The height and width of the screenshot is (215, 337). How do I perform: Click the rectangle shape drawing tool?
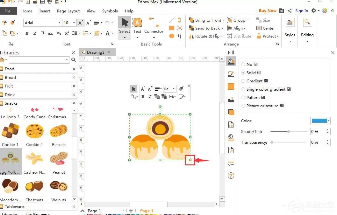[171, 28]
